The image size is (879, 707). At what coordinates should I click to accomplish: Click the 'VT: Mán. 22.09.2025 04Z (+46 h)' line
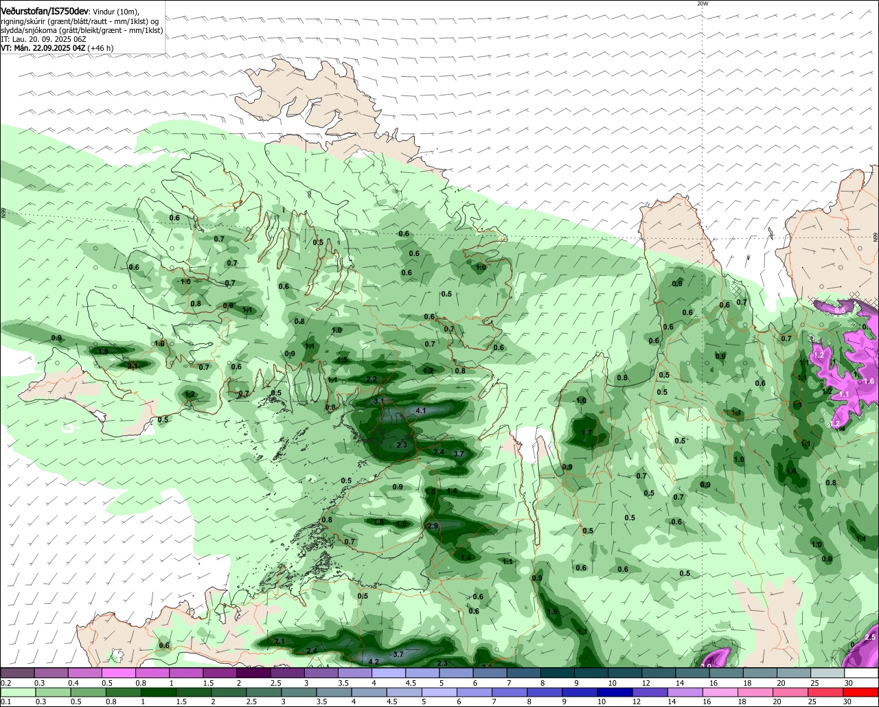[58, 48]
